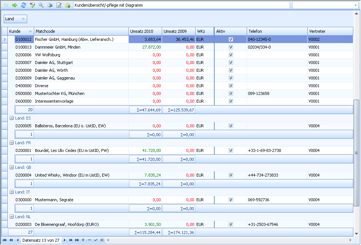
Task: Toggle Aktiv checkbox for VW Wolfsburg
Action: coord(231,55)
